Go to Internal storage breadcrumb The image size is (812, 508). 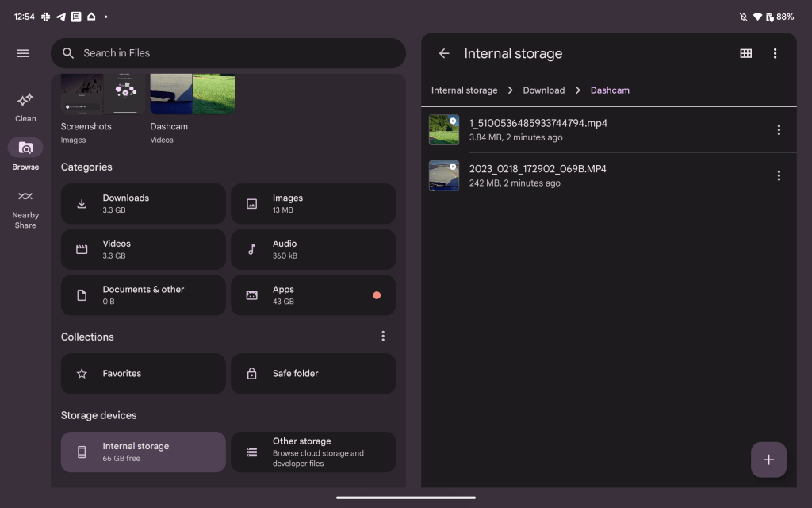click(x=464, y=90)
